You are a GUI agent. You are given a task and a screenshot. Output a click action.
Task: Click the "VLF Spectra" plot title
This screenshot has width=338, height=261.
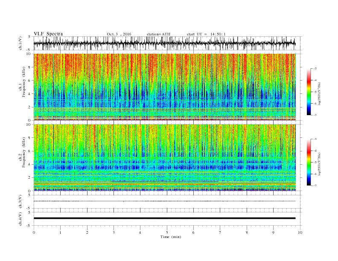[x=48, y=34]
